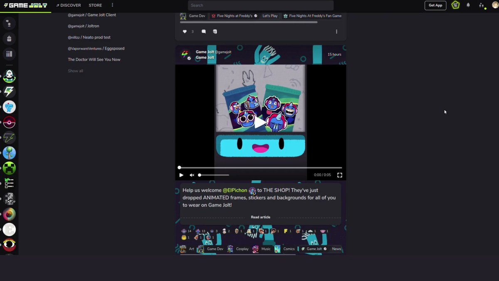Open the @nilllzz / Neato prod test link
The width and height of the screenshot is (499, 281).
click(89, 37)
